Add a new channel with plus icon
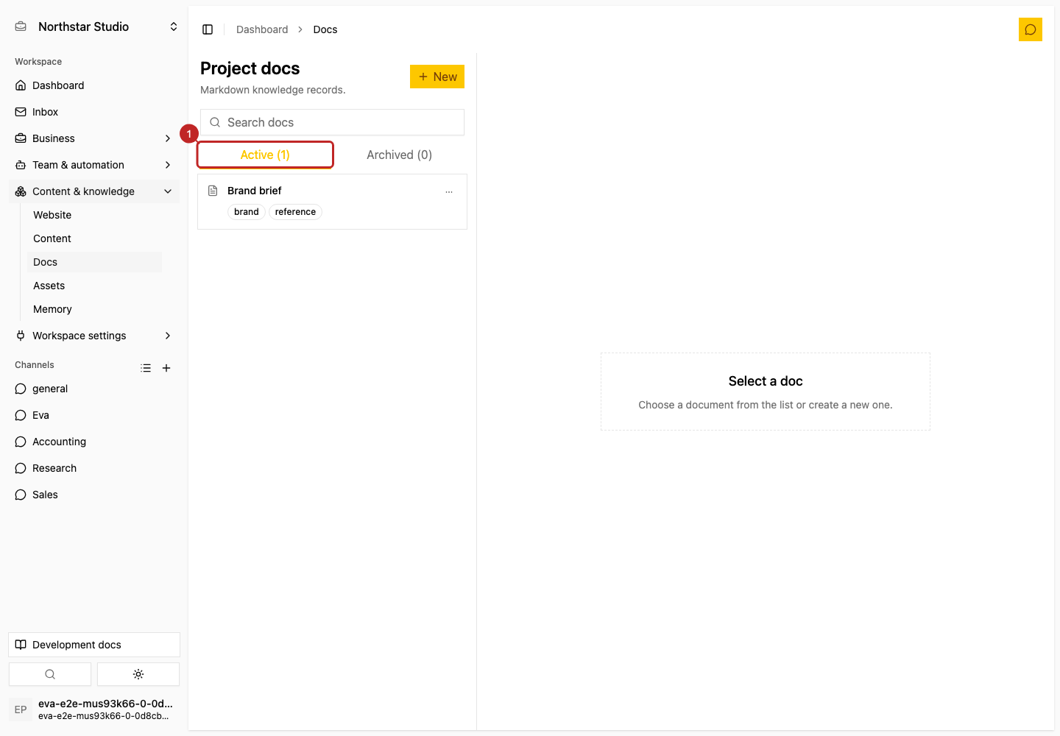 click(166, 368)
